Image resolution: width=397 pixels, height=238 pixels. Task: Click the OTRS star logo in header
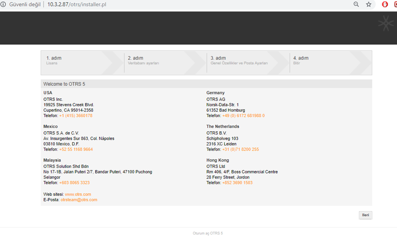tap(386, 23)
